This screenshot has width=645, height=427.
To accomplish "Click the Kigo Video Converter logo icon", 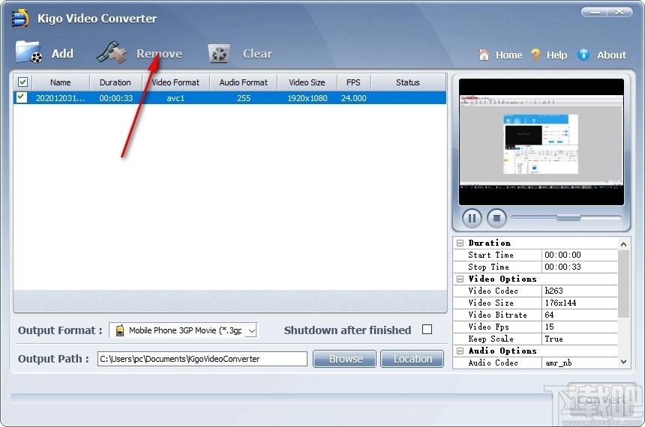I will tap(20, 18).
